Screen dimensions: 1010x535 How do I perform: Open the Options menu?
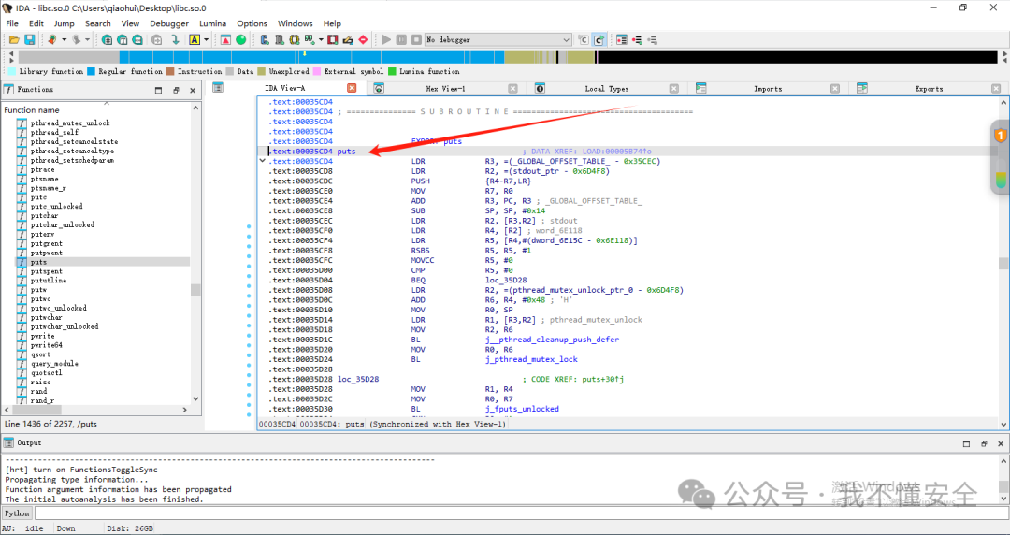click(x=252, y=23)
